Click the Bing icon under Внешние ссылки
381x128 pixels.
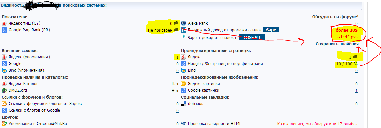pos(4,70)
